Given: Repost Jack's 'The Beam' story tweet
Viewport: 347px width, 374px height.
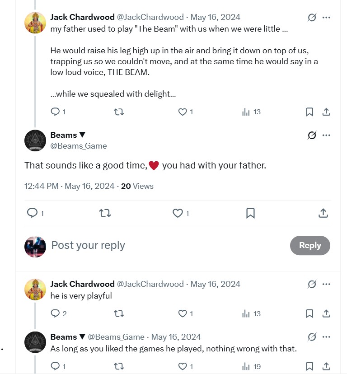Looking at the screenshot, I should pyautogui.click(x=119, y=112).
